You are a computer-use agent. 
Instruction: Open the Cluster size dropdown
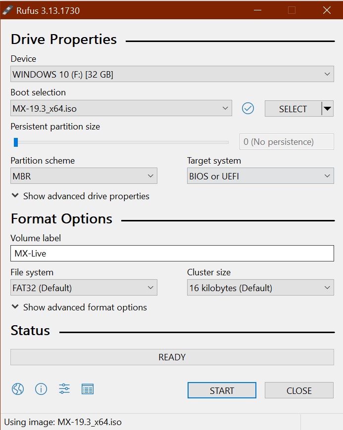pos(260,287)
